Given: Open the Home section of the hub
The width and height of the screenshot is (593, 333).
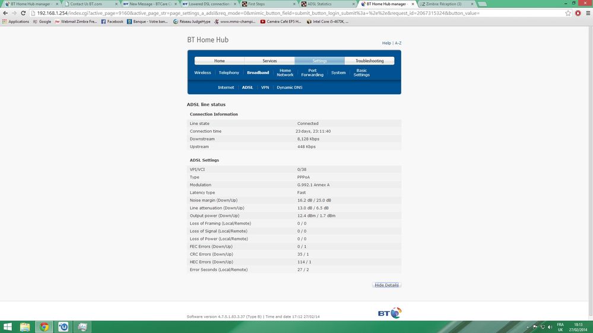Looking at the screenshot, I should (x=220, y=61).
